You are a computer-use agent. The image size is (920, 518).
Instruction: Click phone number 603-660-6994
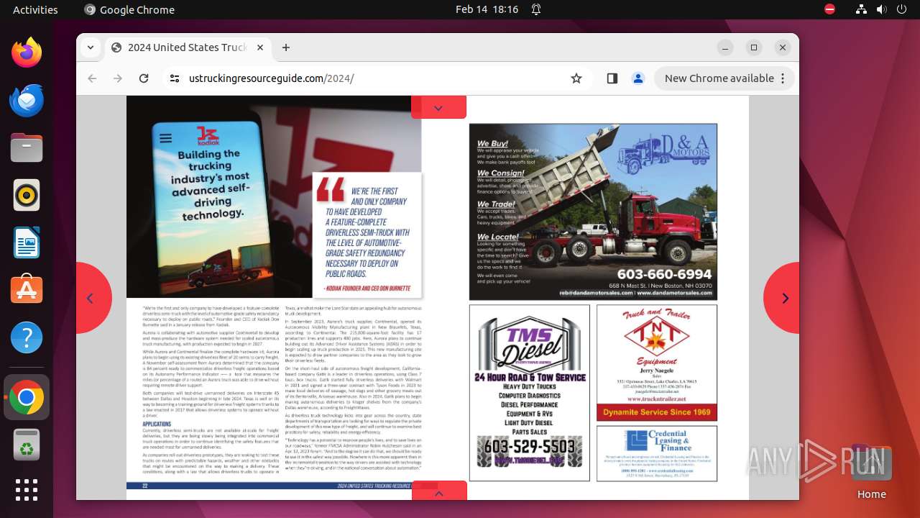tap(664, 274)
